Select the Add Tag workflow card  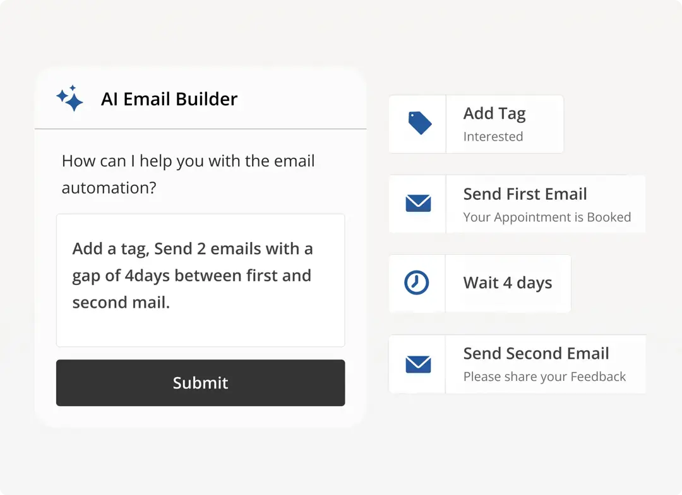(476, 124)
